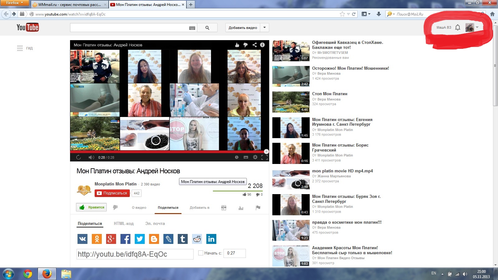Select the Эл. почта sub-tab

click(155, 223)
